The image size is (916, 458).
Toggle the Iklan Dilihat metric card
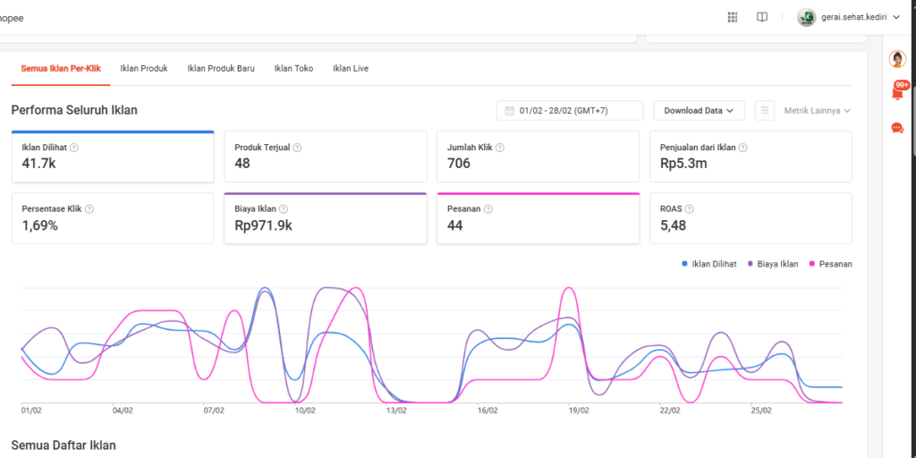(113, 157)
